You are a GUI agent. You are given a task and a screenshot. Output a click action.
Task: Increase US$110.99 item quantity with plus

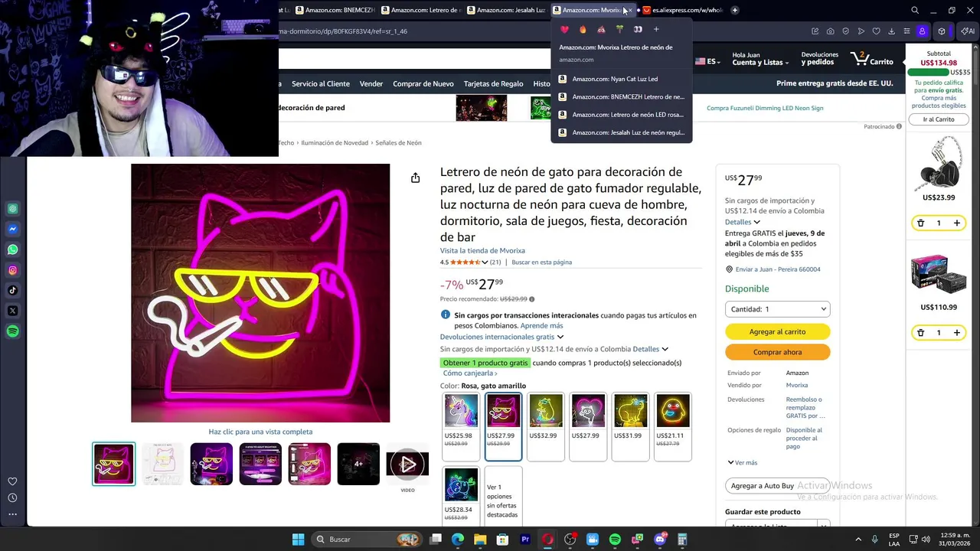(956, 333)
